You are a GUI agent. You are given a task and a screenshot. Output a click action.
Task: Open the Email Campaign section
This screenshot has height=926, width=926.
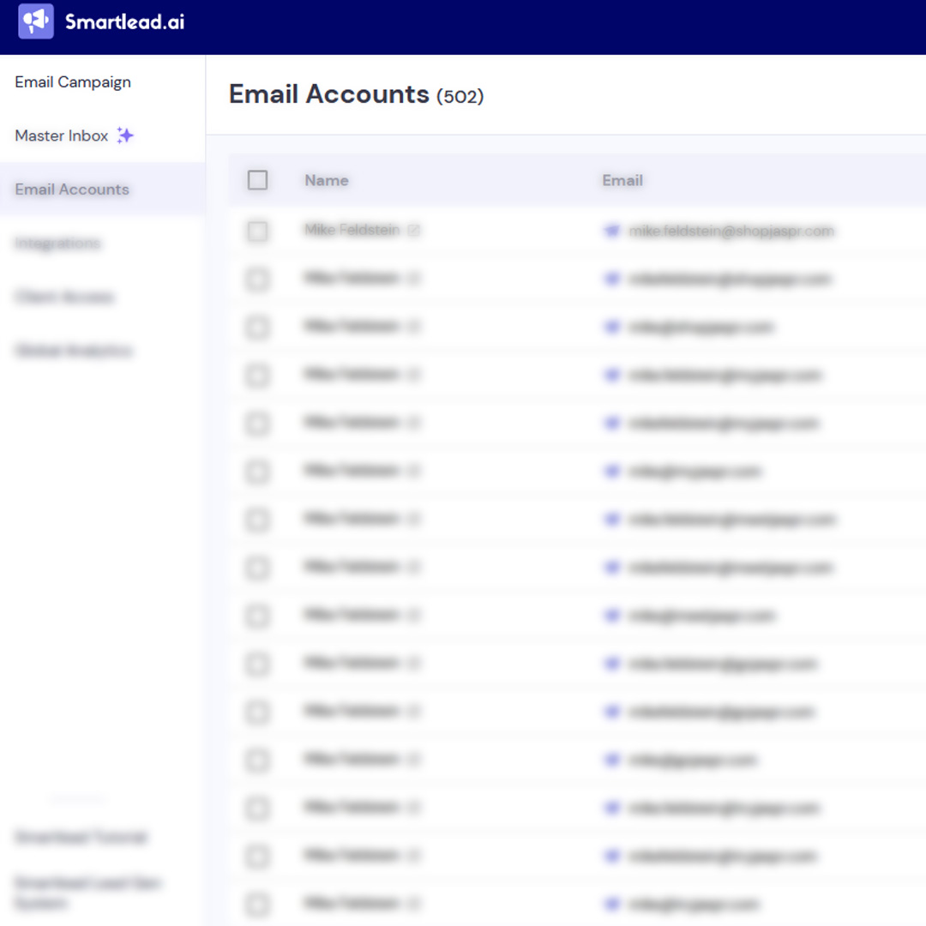point(73,81)
